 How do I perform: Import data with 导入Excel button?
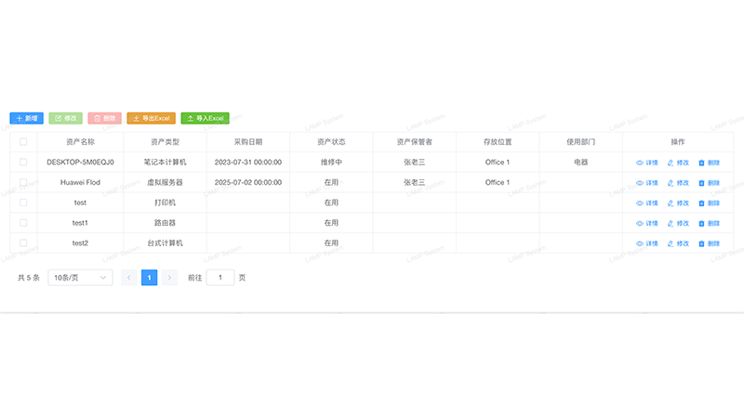(x=205, y=118)
